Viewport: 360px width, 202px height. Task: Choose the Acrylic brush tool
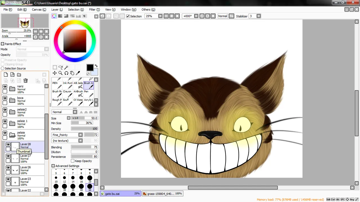[89, 102]
